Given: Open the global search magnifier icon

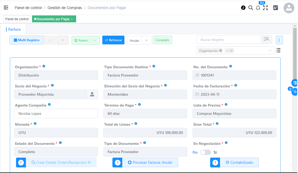Looking at the screenshot, I should tap(250, 8).
